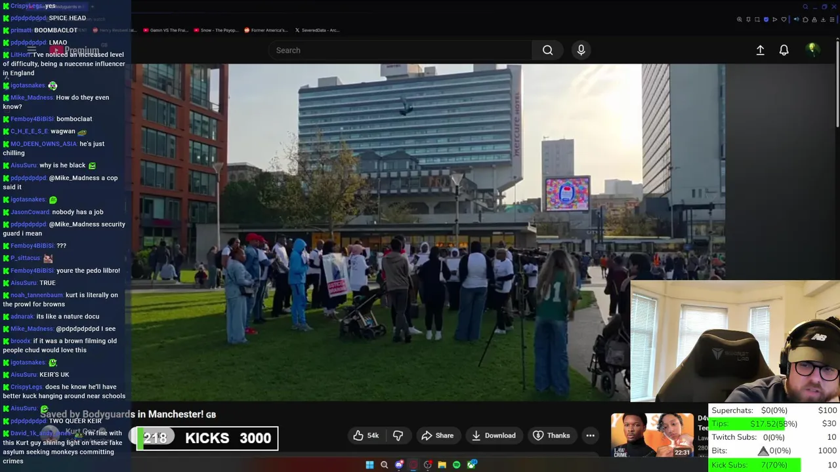840x472 pixels.
Task: Click the Share button under the video
Action: click(x=438, y=435)
